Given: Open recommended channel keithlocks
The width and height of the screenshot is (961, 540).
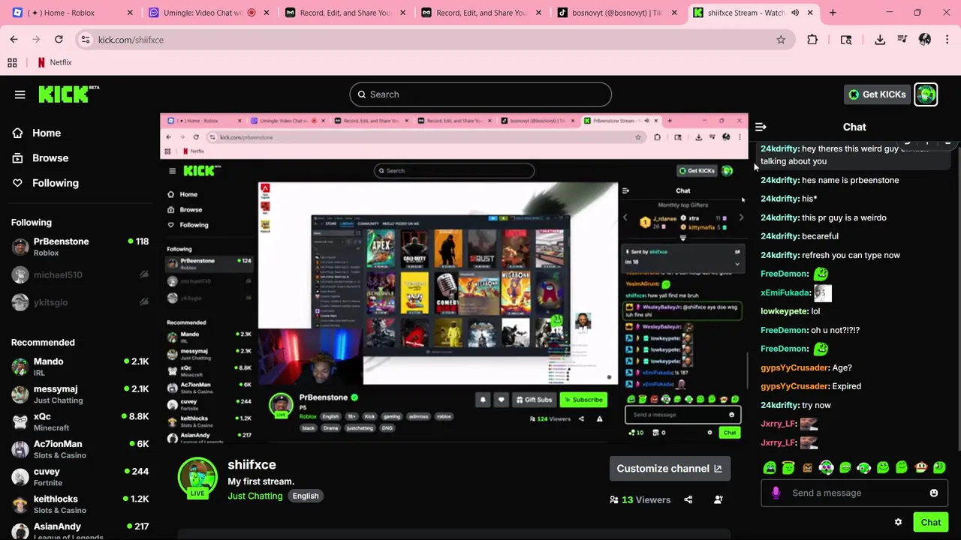Looking at the screenshot, I should click(80, 504).
